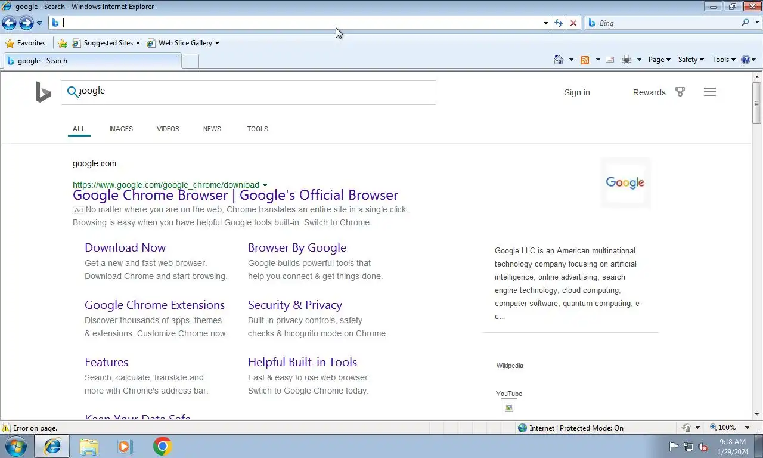Open the recent pages dropdown arrow
763x458 pixels.
(39, 23)
